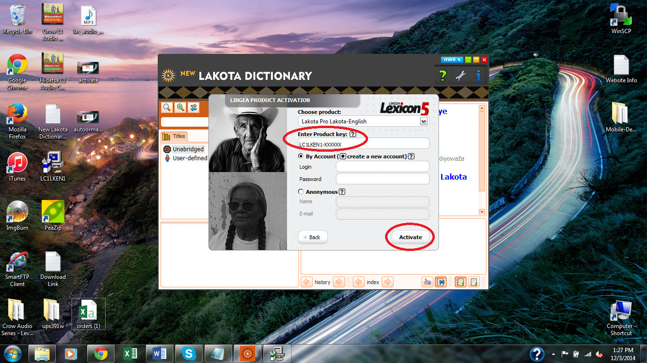Select the las_audio MP3 file icon
This screenshot has height=363, width=647.
pyautogui.click(x=89, y=19)
